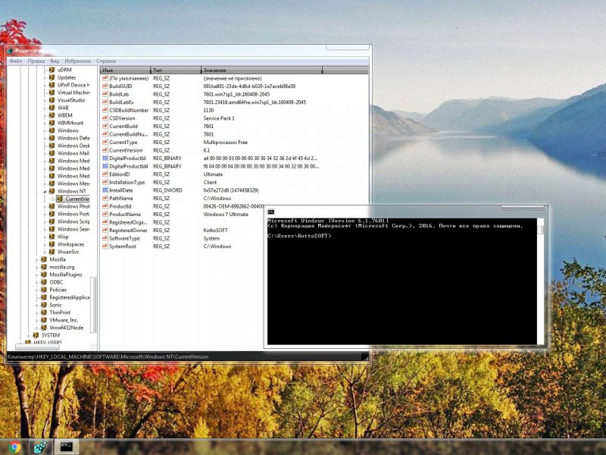Screen dimensions: 606x455
Task: Expand the Mozilla key
Action: coord(37,259)
